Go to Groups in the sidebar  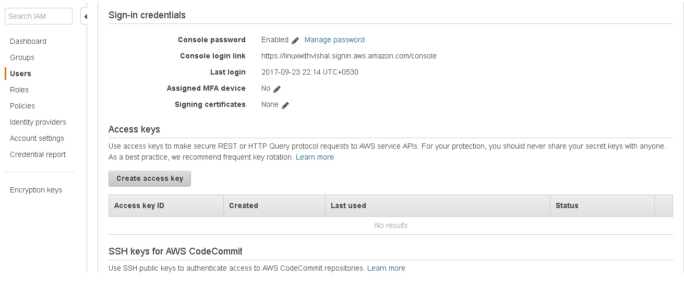click(22, 57)
